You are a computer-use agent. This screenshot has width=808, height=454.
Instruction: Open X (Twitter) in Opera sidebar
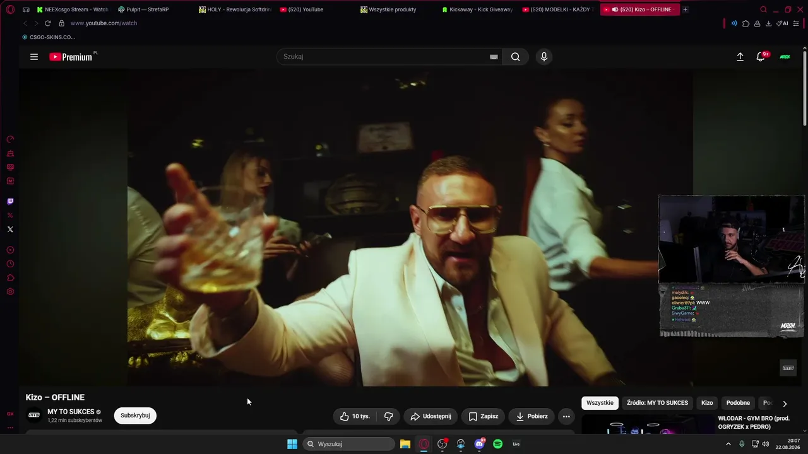[10, 230]
